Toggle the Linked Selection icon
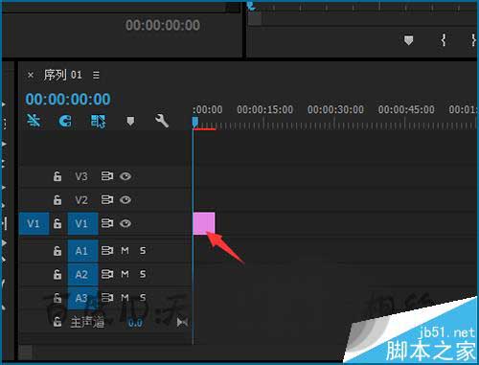Image resolution: width=479 pixels, height=365 pixels. 98,122
